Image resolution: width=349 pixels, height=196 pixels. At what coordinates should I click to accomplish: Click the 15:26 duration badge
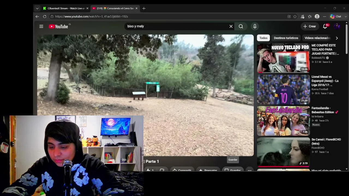(x=304, y=69)
